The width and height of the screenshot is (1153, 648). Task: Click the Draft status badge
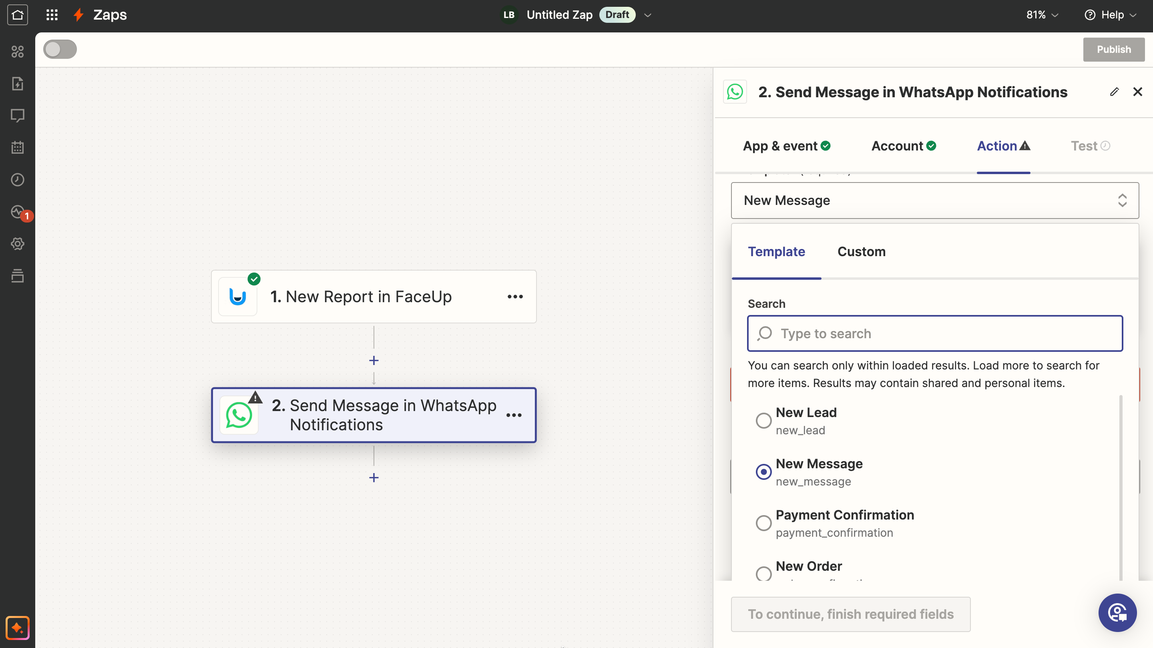tap(617, 15)
